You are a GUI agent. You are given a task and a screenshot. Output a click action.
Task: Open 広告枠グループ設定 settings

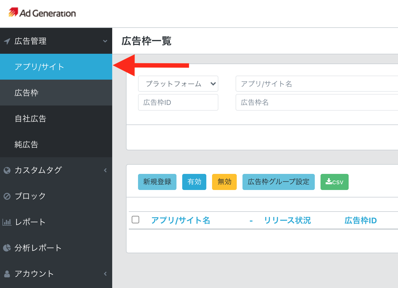(x=278, y=182)
